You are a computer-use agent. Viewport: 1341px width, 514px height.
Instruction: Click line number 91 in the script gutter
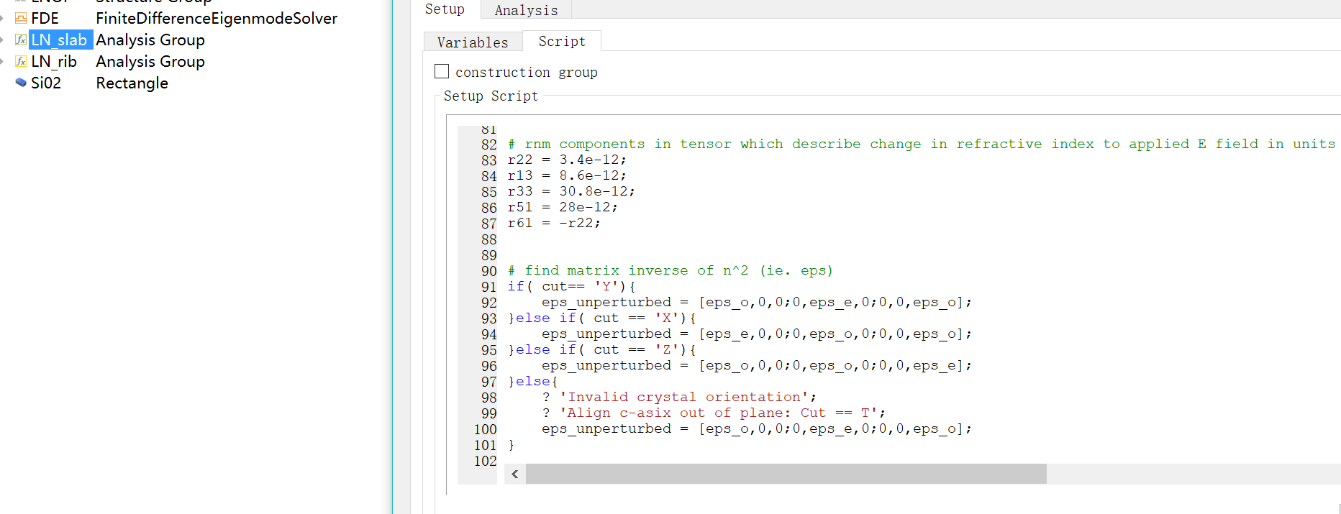point(488,287)
